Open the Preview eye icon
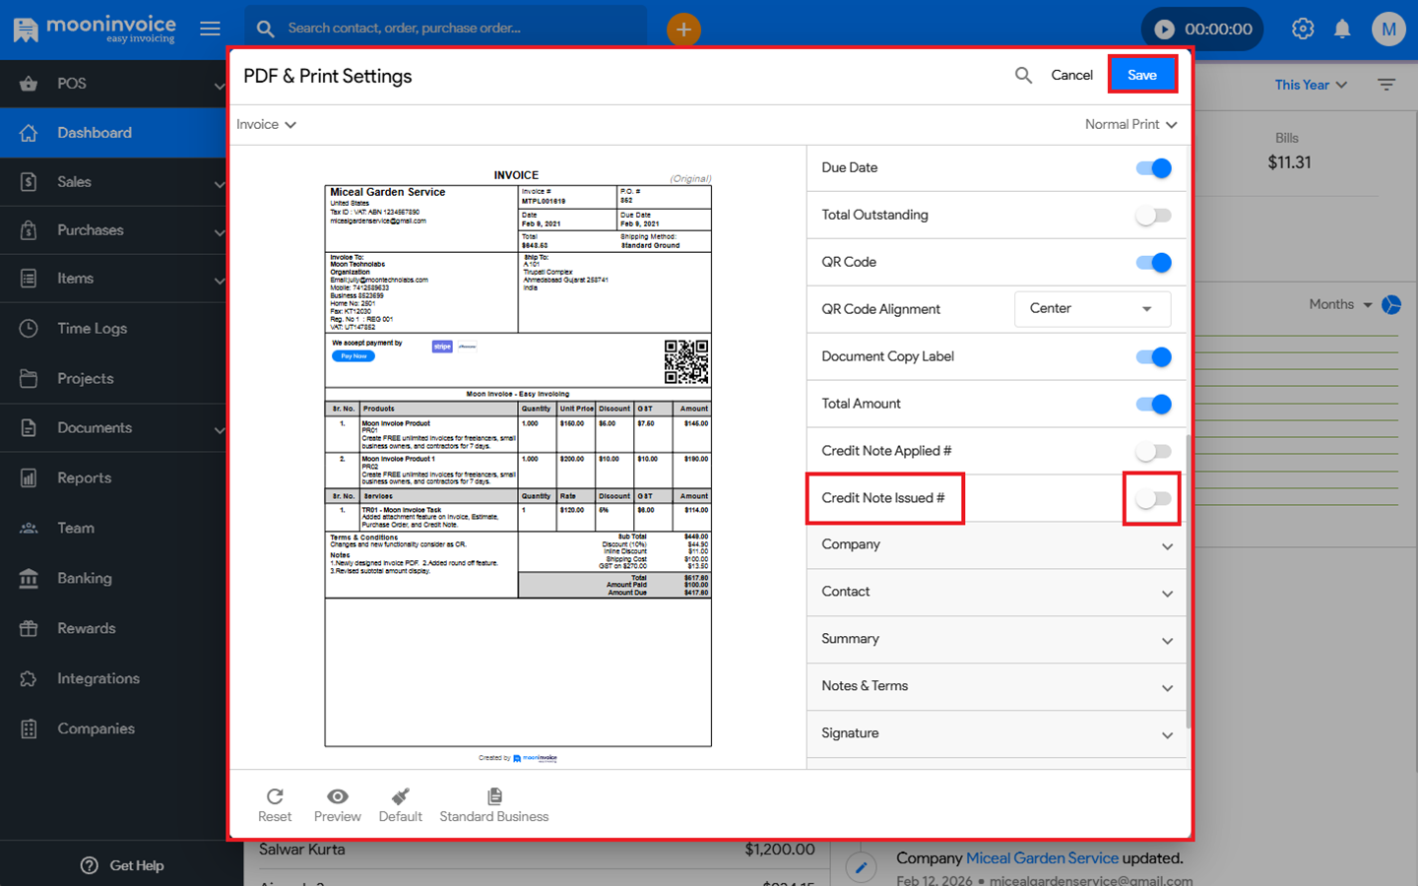 click(337, 796)
